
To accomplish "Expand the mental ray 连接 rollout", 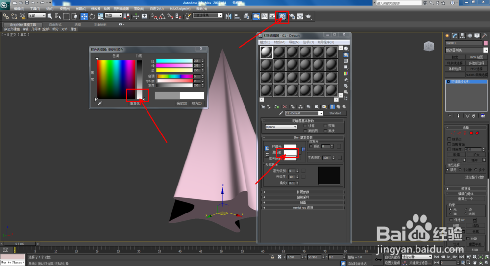I will click(303, 208).
